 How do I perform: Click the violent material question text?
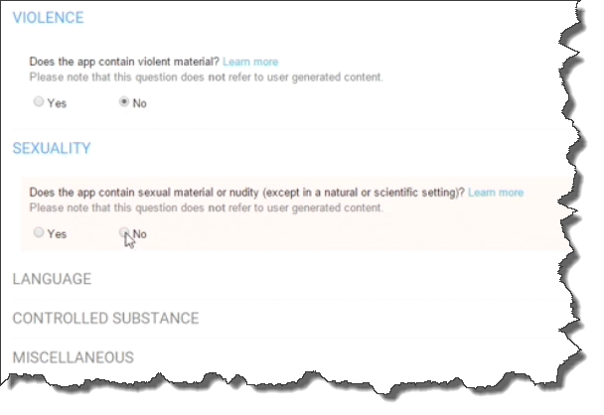[124, 62]
